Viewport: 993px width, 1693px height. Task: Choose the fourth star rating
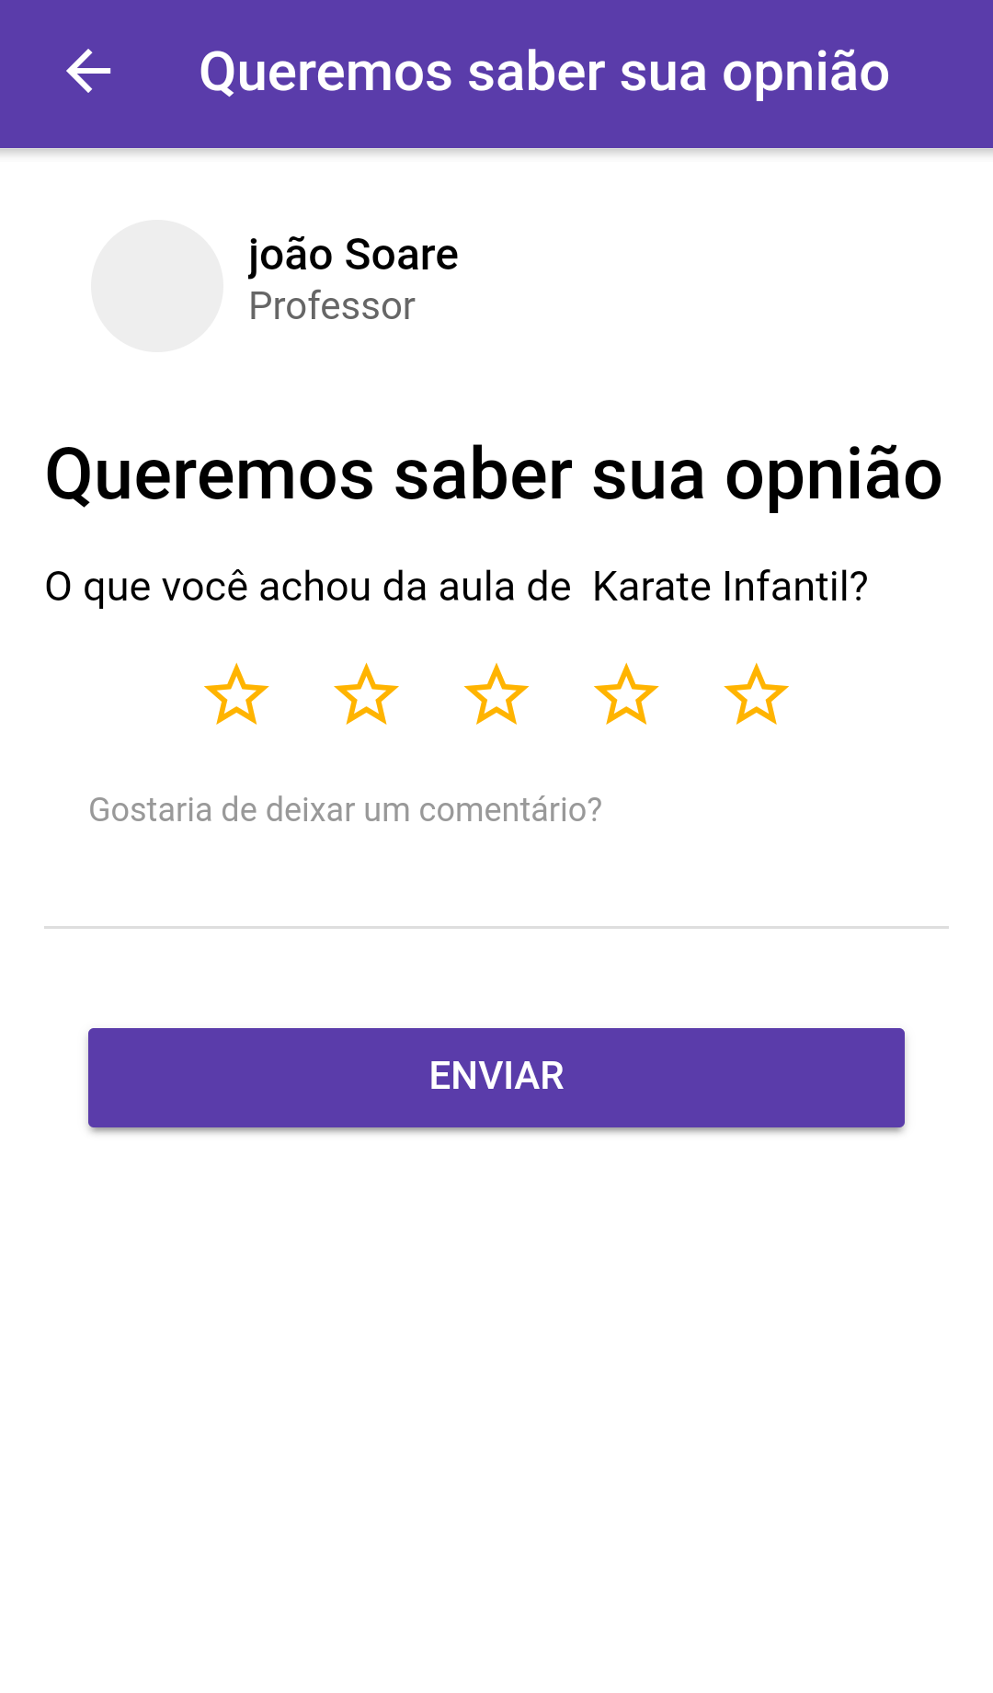pos(626,694)
